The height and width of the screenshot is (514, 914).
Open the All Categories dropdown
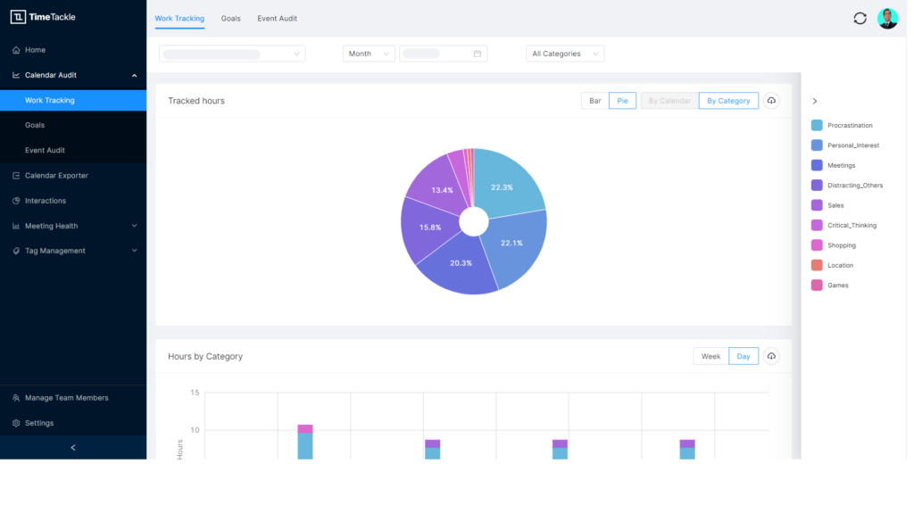[x=565, y=54]
